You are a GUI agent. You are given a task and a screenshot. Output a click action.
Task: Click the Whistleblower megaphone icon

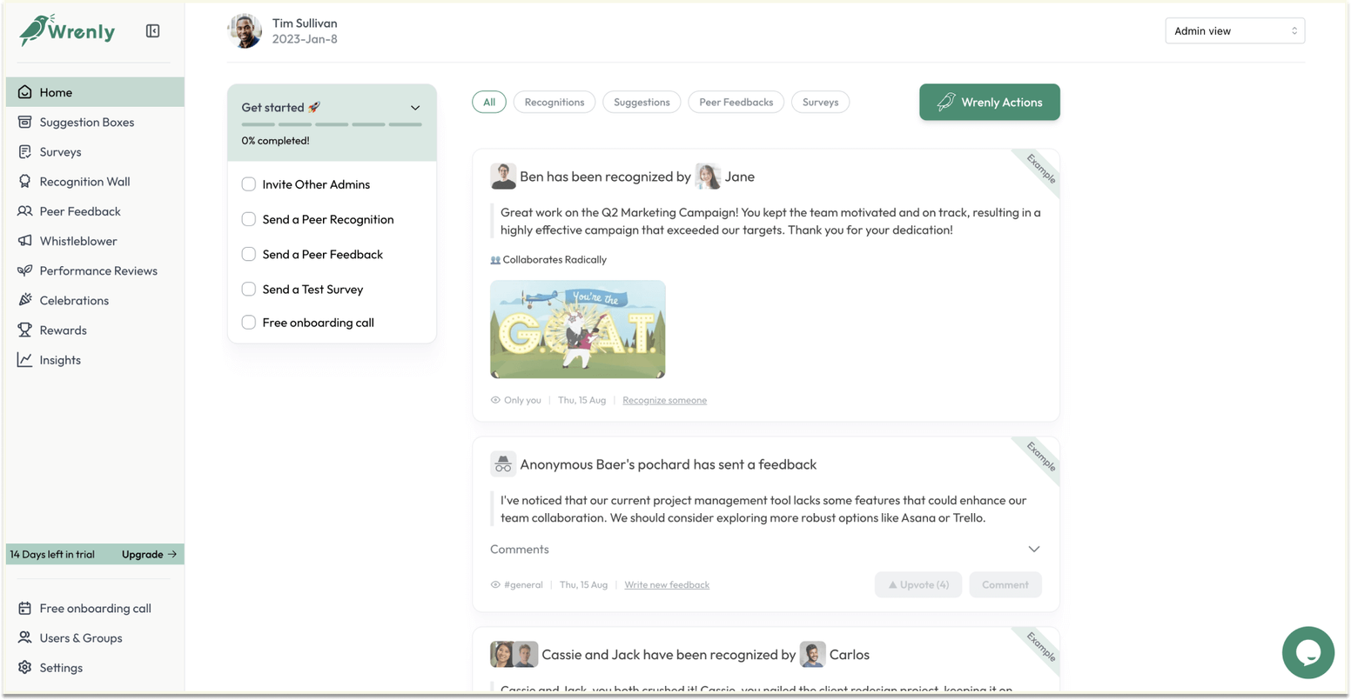(x=24, y=241)
